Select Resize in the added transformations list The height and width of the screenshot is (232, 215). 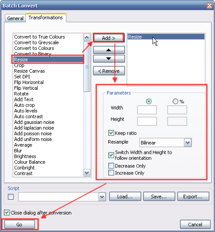click(x=166, y=37)
